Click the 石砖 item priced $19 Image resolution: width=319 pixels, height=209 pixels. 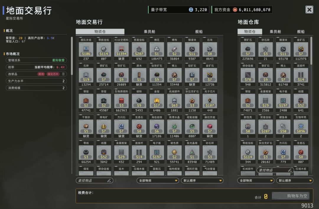click(86, 75)
